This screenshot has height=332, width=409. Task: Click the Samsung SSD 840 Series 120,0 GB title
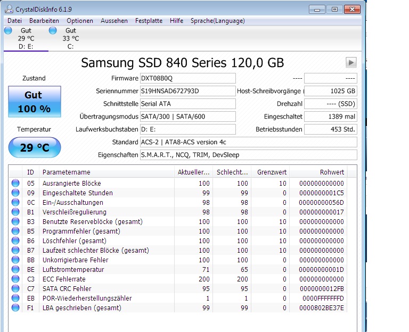tap(182, 63)
